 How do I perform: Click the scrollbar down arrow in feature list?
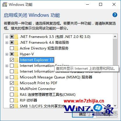click(x=115, y=106)
